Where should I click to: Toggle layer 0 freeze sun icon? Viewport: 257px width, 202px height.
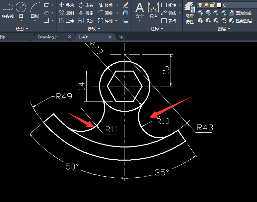pyautogui.click(x=206, y=5)
